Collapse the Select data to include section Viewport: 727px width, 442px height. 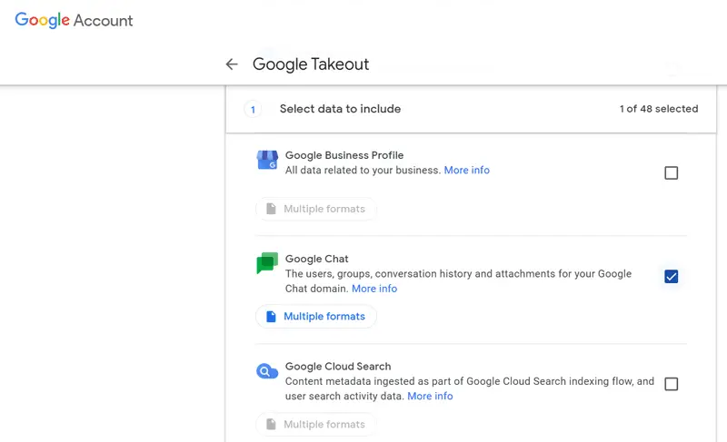click(340, 109)
